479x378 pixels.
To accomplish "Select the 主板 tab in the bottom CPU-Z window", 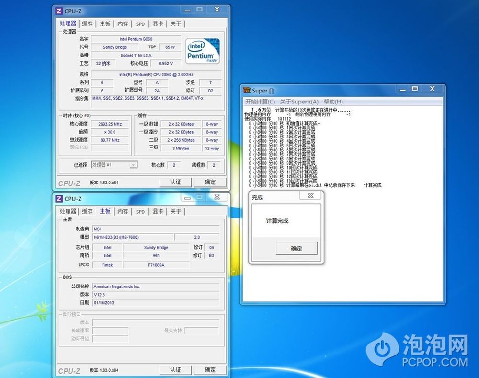I will 105,211.
